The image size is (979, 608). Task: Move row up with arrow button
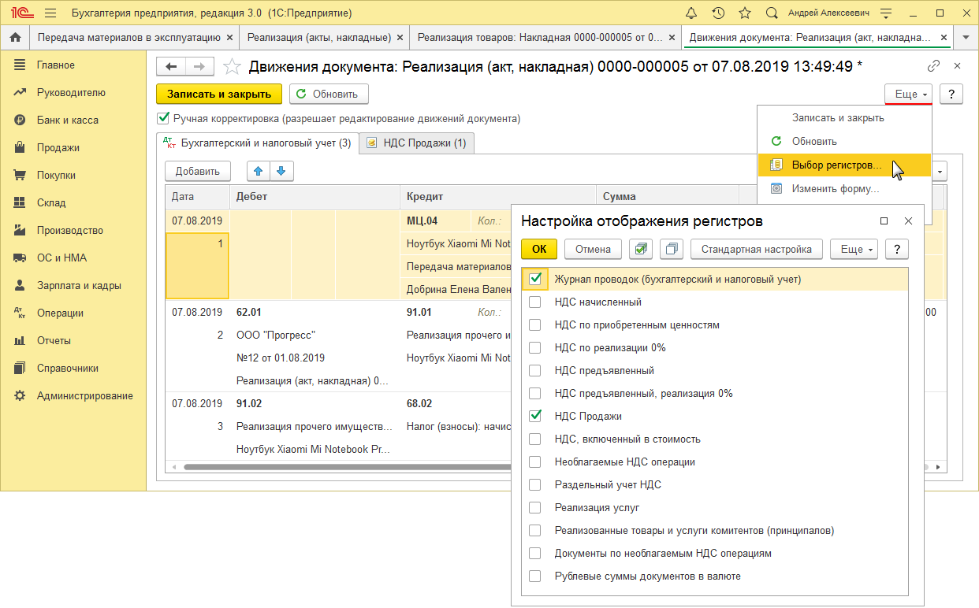[x=259, y=171]
